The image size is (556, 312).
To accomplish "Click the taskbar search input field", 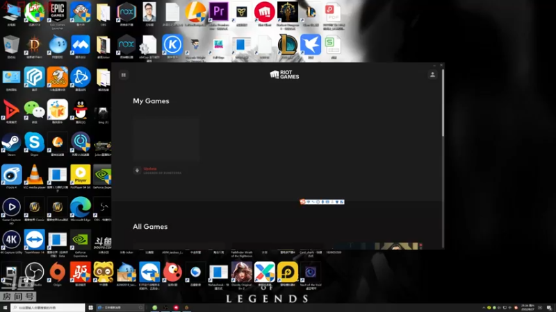I will pos(48,308).
